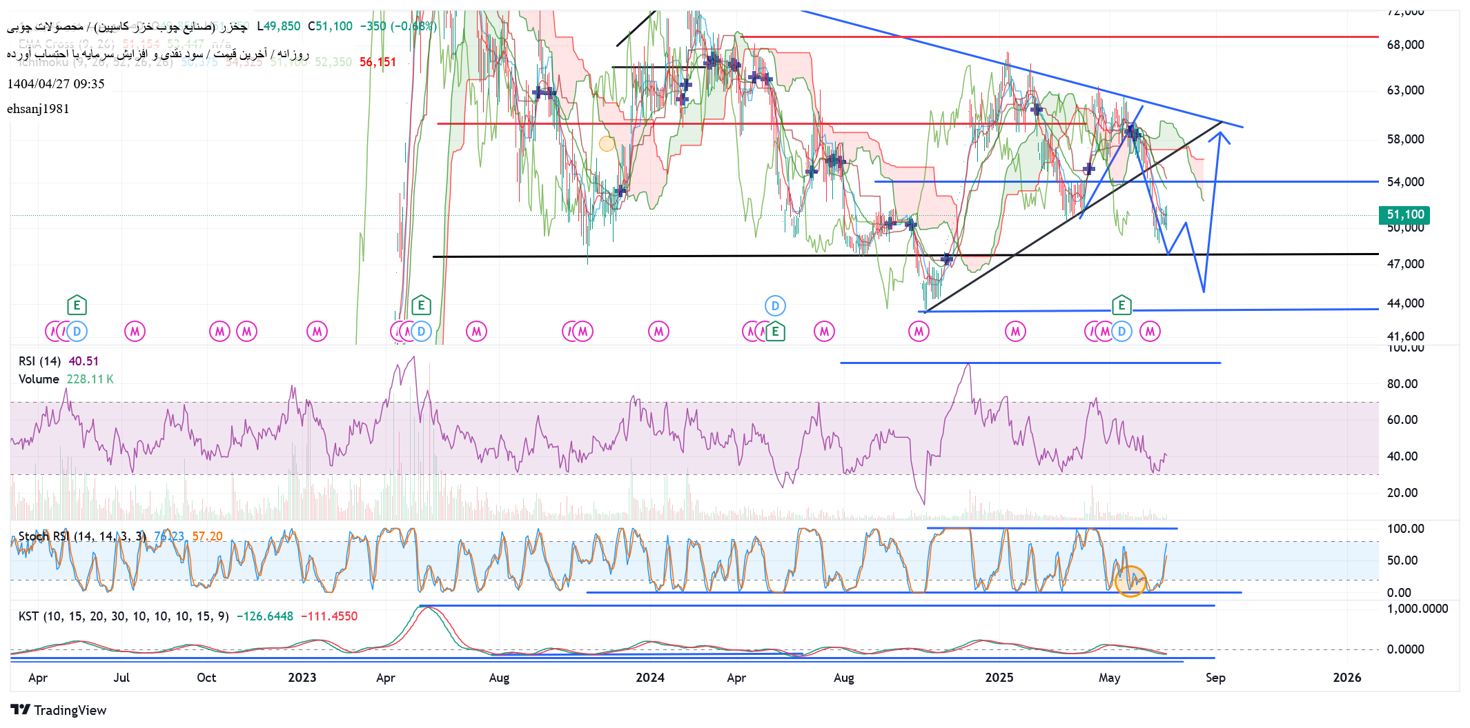Click the green E earnings marker under April 2022
The height and width of the screenshot is (728, 1470).
[77, 305]
